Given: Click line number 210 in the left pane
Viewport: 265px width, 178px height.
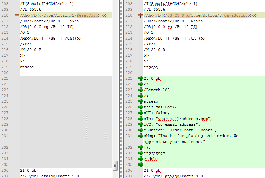Looking at the screenshot, I should tap(5, 15).
